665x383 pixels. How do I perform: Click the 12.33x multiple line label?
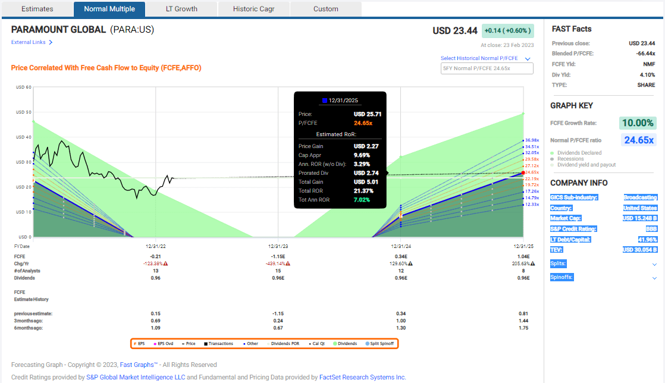click(532, 205)
